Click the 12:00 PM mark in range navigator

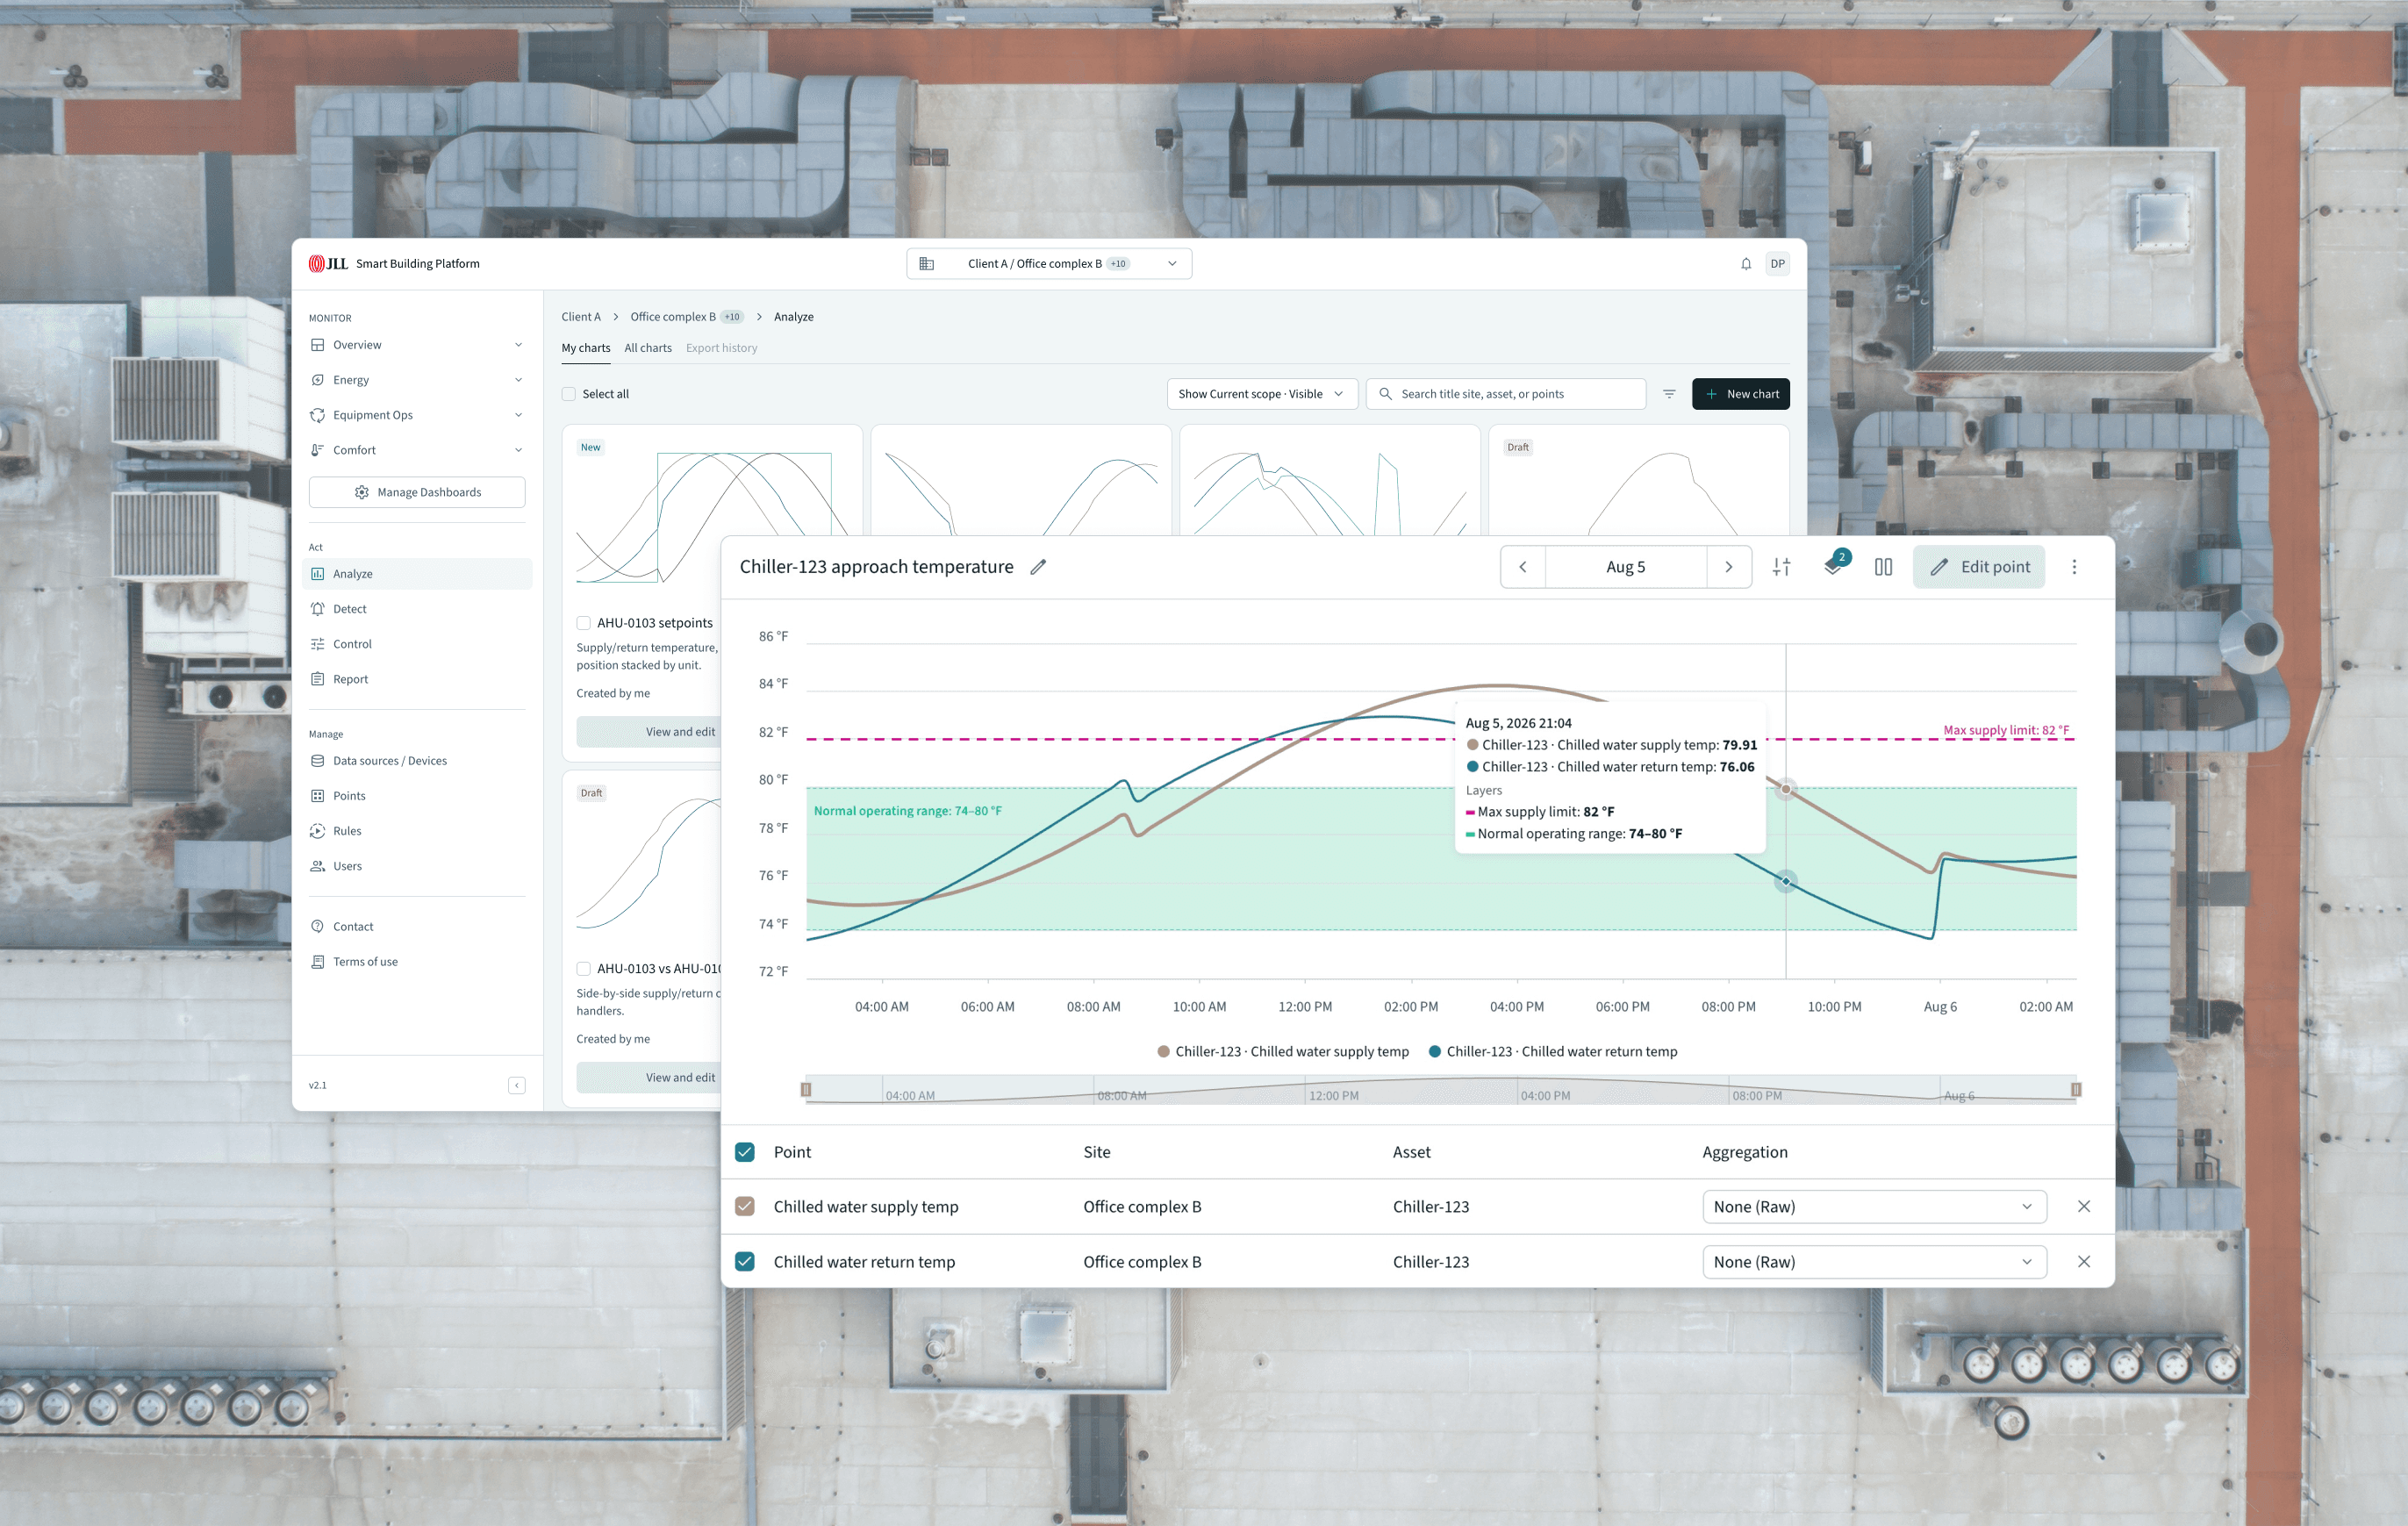tap(1333, 1095)
